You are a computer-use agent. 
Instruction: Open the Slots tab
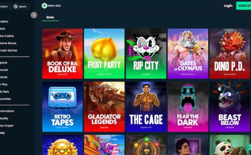click(50, 17)
